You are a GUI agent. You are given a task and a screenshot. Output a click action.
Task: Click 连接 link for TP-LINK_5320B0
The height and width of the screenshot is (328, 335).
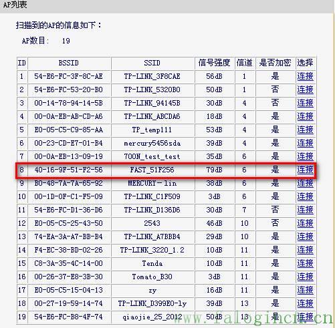tap(305, 90)
